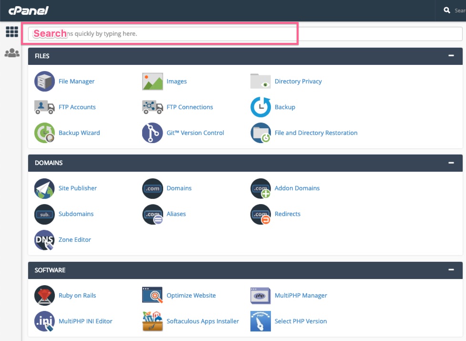The height and width of the screenshot is (341, 466).
Task: Collapse the SOFTWARE section
Action: pyautogui.click(x=451, y=270)
